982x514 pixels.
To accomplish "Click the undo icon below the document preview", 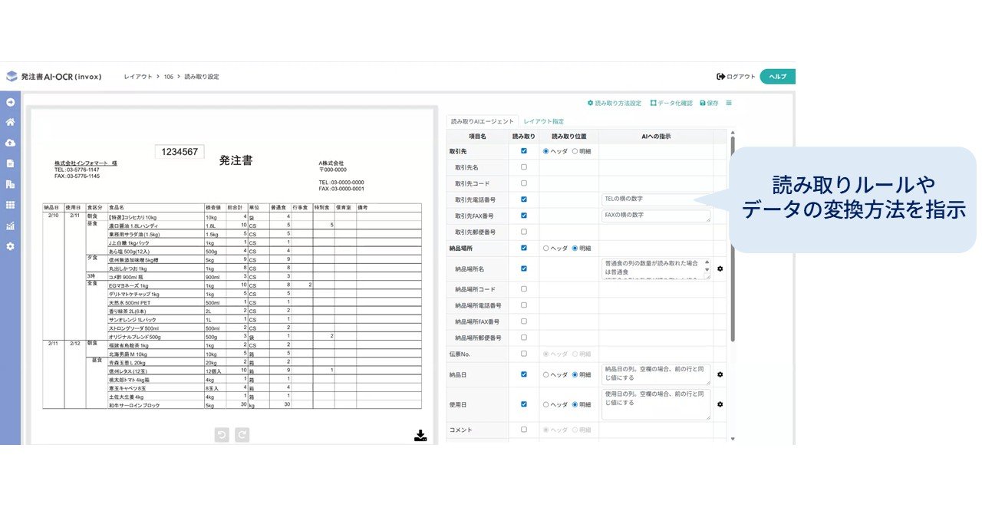I will (x=222, y=435).
